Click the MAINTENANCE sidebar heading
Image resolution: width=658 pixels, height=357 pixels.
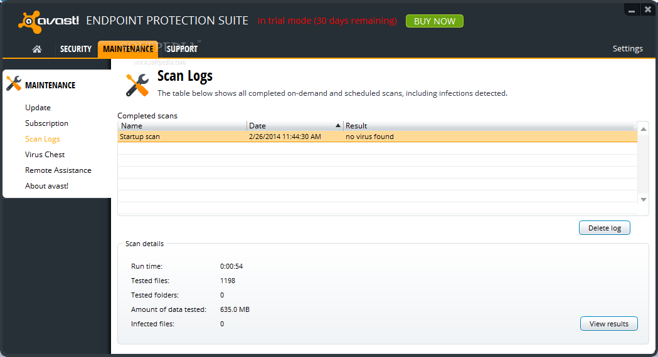click(50, 85)
